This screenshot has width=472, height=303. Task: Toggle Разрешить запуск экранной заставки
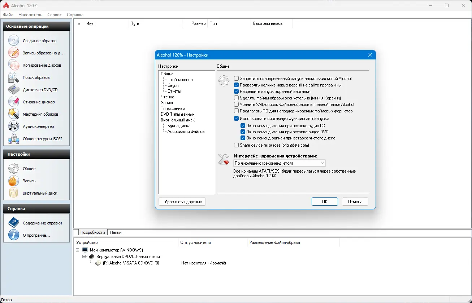pyautogui.click(x=236, y=92)
